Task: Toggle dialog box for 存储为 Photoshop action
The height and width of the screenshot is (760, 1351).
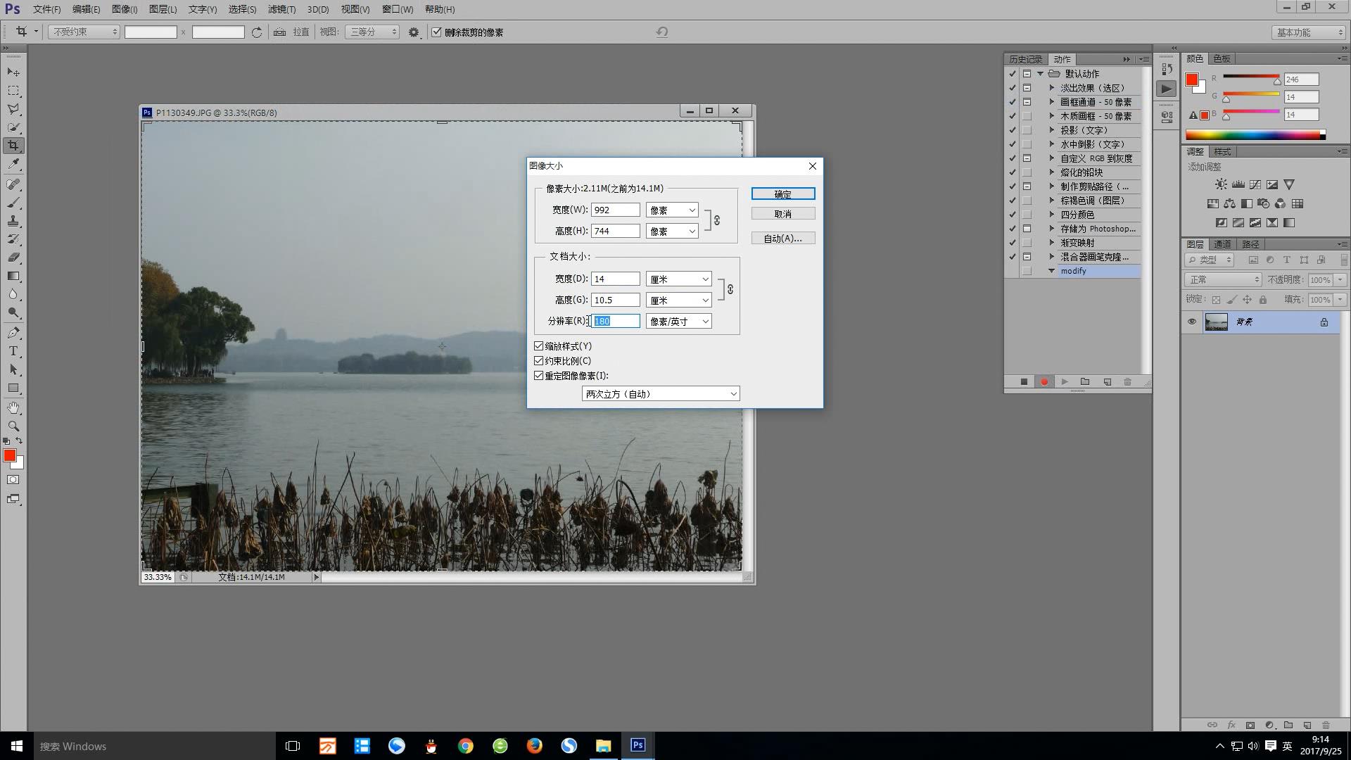Action: (x=1027, y=229)
